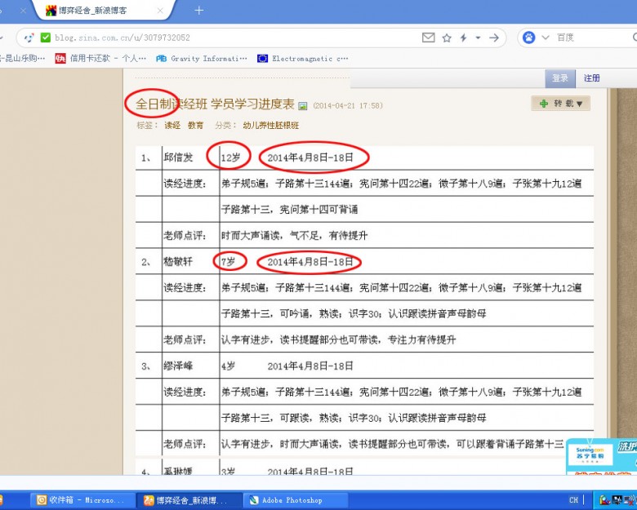Open the 转载 repost dropdown button
Image resolution: width=637 pixels, height=510 pixels.
[x=560, y=104]
